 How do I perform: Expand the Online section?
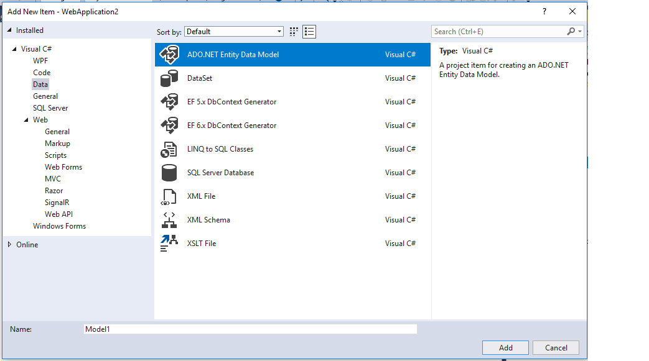coord(9,245)
